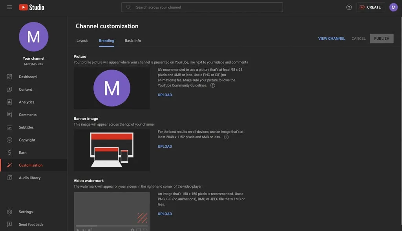Click the help icon beside banner size info

coord(226,137)
